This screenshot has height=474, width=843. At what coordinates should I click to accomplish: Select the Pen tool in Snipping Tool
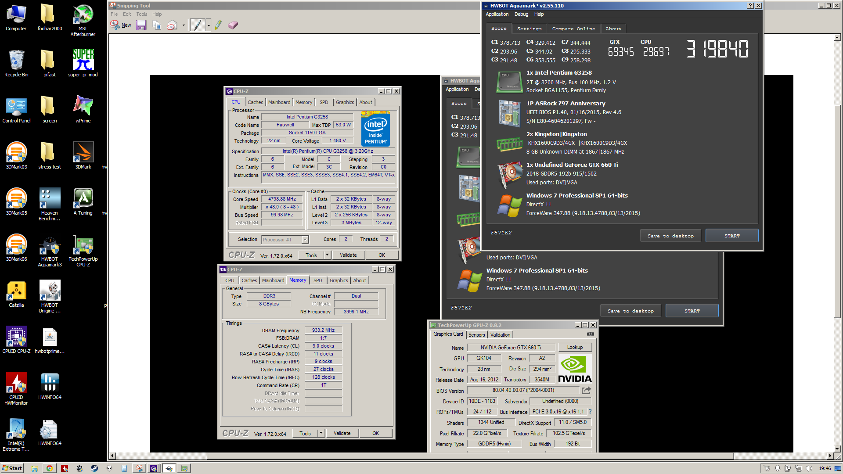click(198, 25)
